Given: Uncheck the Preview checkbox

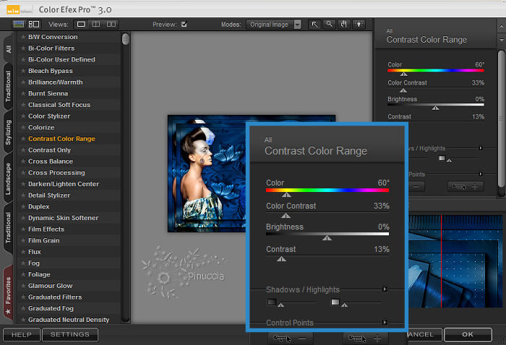Looking at the screenshot, I should coord(184,25).
